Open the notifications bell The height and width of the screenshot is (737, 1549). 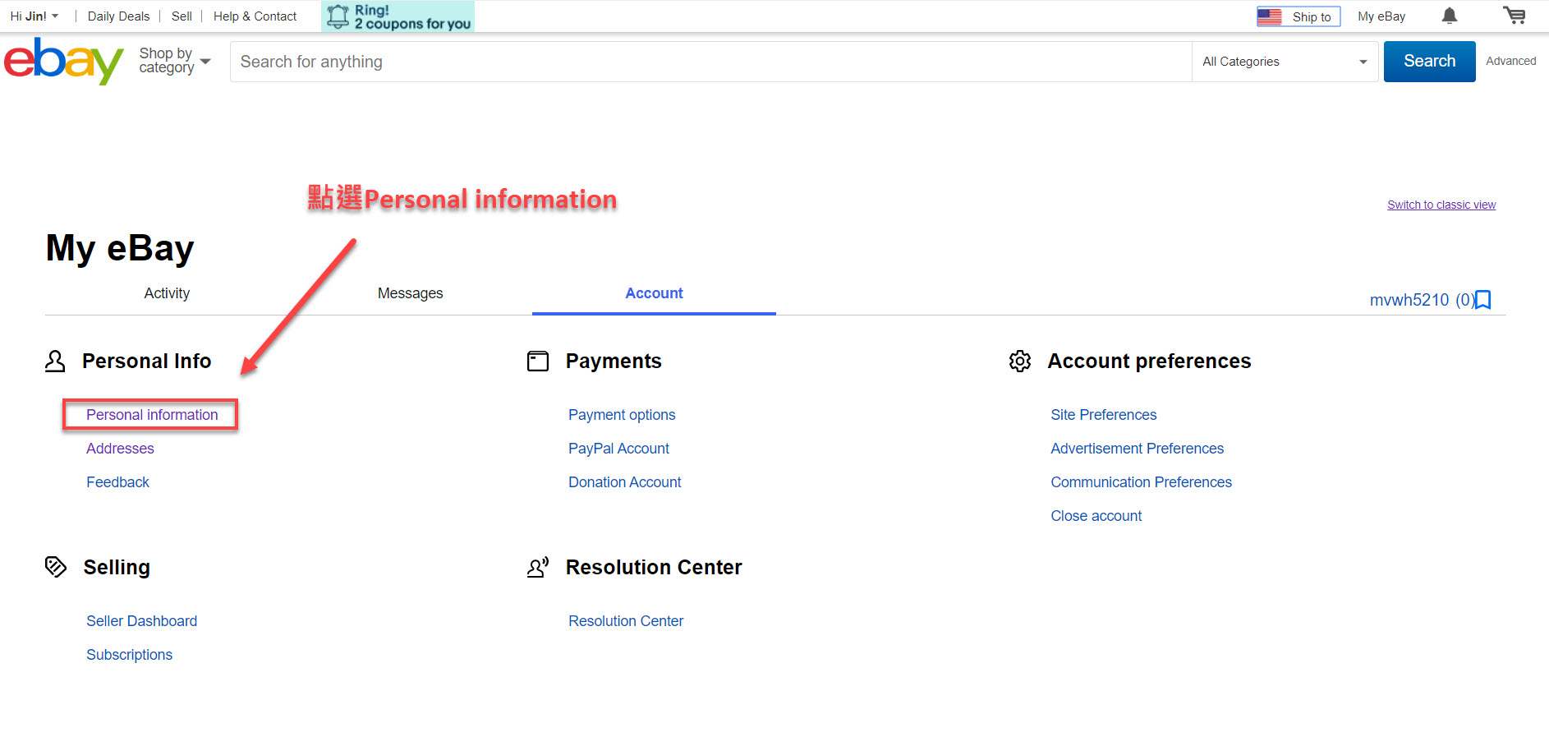[x=1450, y=16]
